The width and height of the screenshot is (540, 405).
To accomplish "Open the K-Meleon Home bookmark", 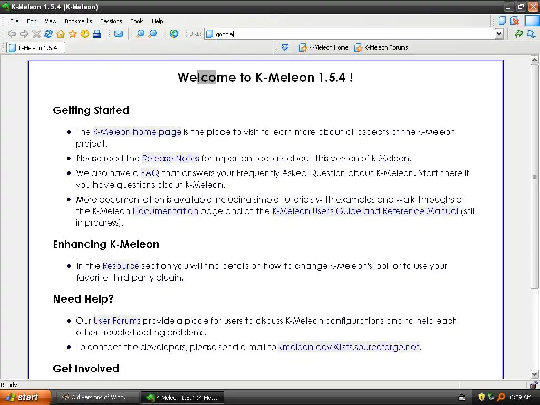I will point(324,47).
